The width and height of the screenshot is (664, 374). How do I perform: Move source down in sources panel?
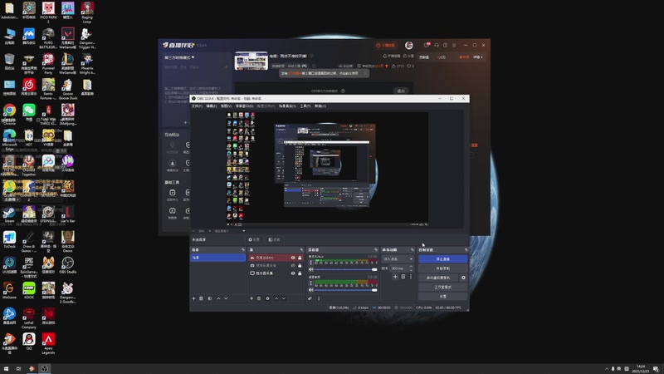click(284, 298)
